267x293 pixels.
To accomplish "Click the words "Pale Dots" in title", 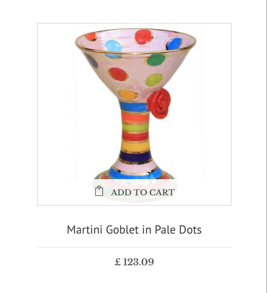I will 178,230.
